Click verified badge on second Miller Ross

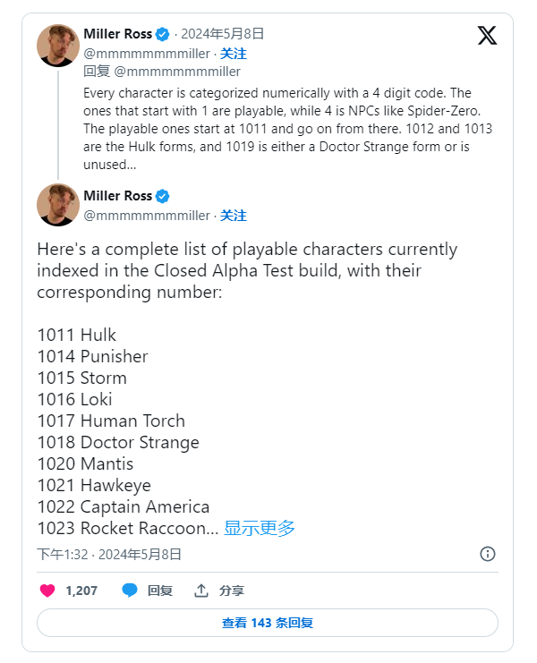click(x=163, y=196)
